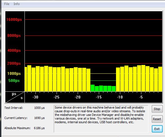Click the rightmost yellow latency bar
The width and height of the screenshot is (165, 137).
coord(160,79)
